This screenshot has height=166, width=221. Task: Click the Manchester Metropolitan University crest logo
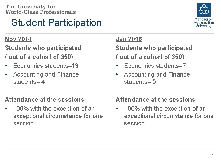(x=204, y=10)
